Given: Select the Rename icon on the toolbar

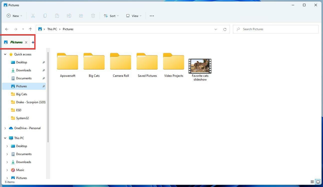Looking at the screenshot, I should 69,16.
